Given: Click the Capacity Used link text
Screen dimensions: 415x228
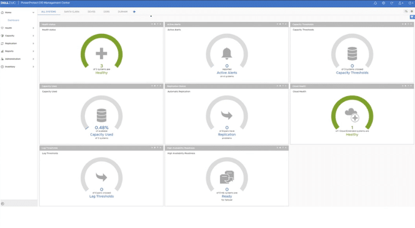Looking at the screenshot, I should 101,134.
